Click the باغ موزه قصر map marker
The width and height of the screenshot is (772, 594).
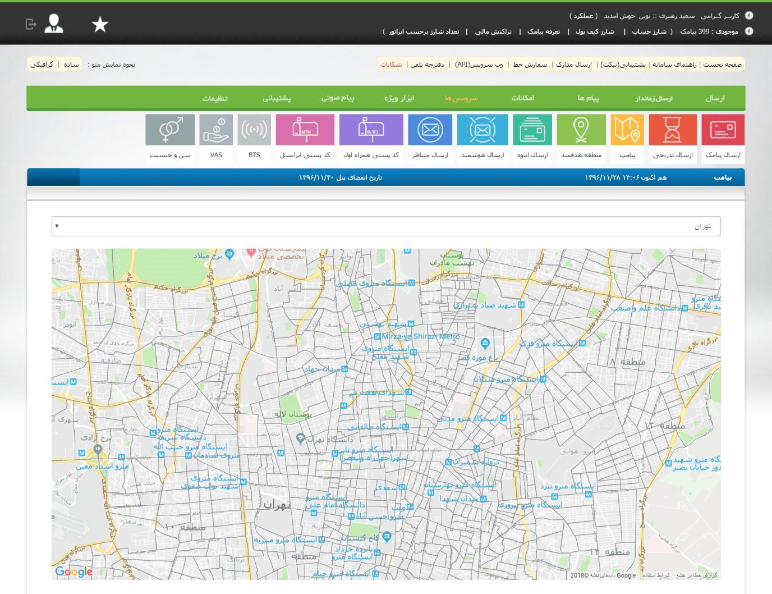tap(485, 343)
